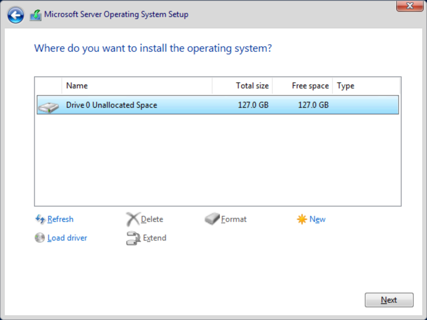Click the hard drive icon beside Drive 0
Viewport: 427px width, 320px height.
pos(48,106)
